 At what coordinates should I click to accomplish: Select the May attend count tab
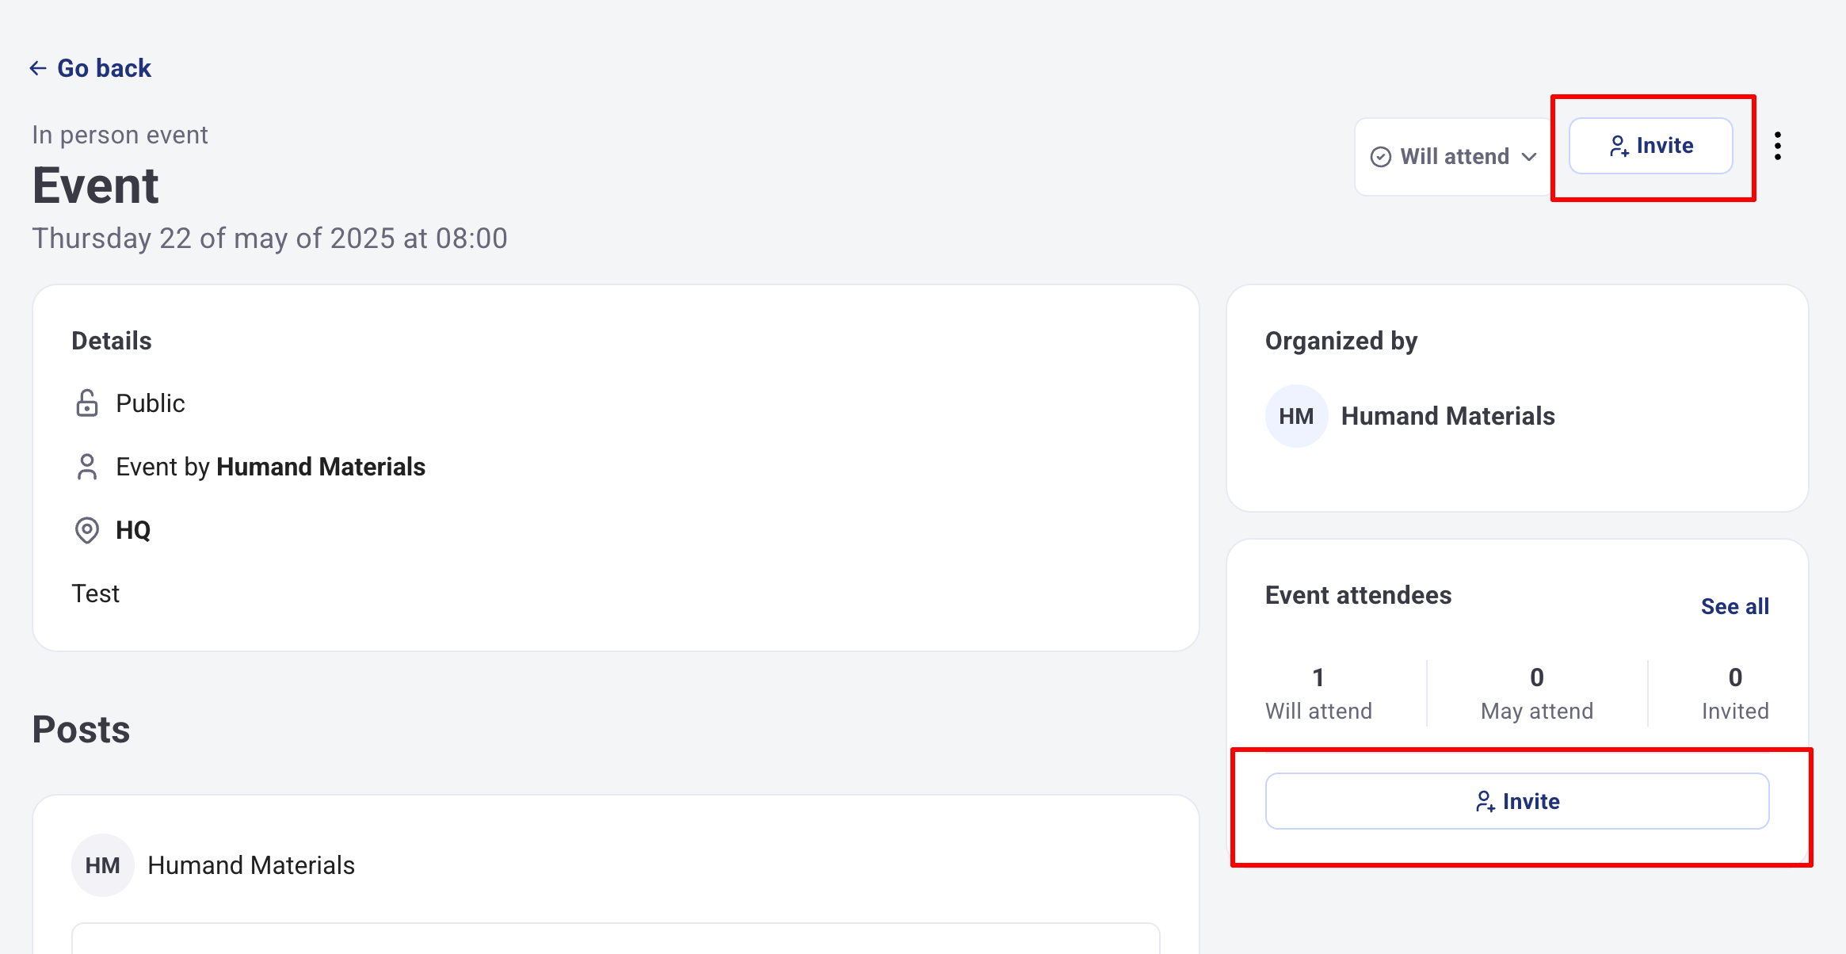tap(1537, 694)
